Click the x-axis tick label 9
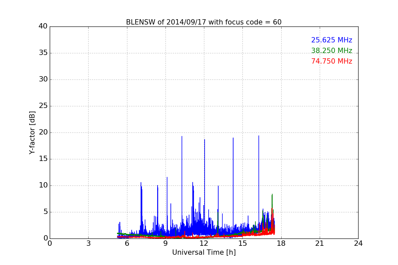The image size is (398, 265). pyautogui.click(x=166, y=243)
